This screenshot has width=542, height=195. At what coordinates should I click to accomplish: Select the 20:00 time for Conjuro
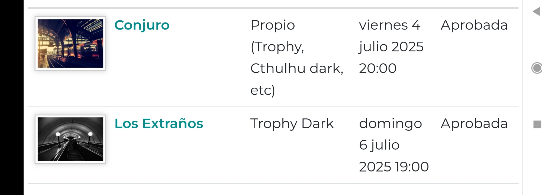378,68
